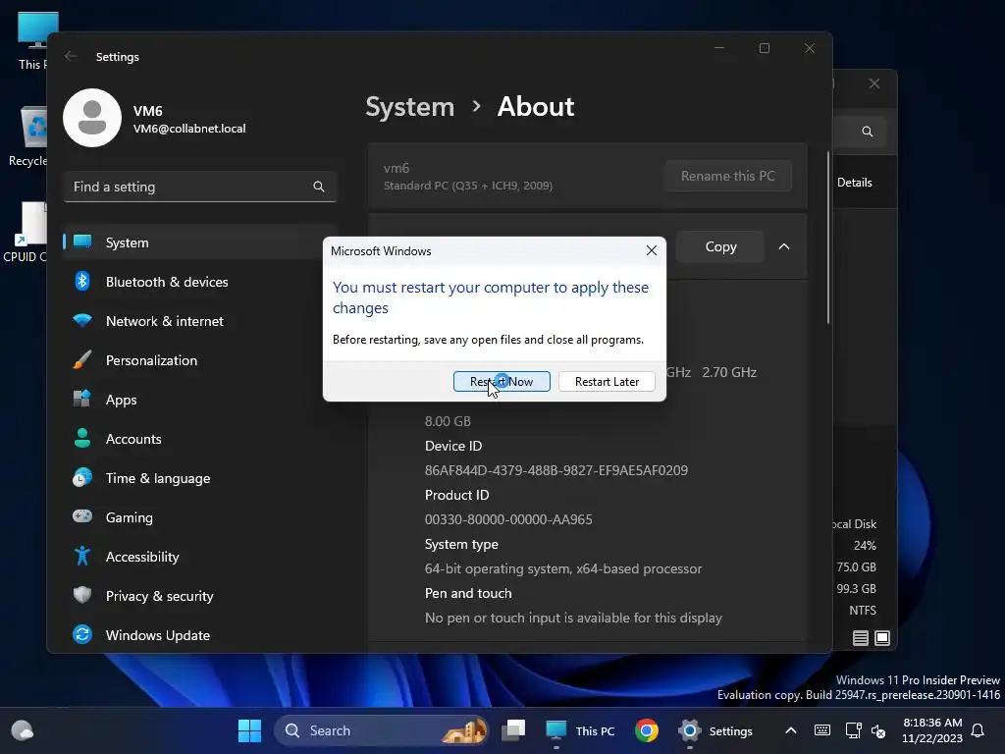
Task: Open Bluetooth & devices settings
Action: (200, 282)
